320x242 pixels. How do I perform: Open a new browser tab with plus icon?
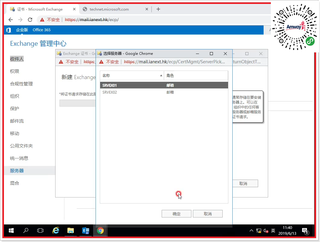(x=158, y=9)
